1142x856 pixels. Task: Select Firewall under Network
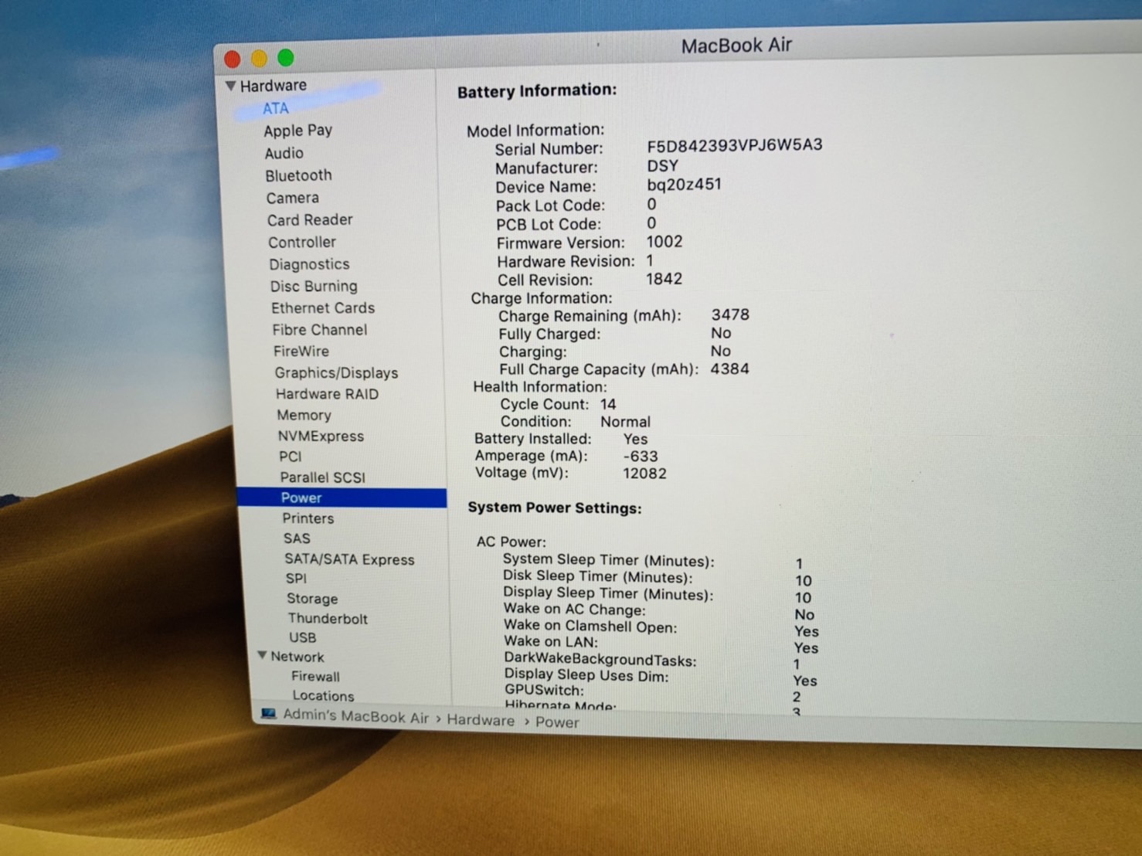314,677
